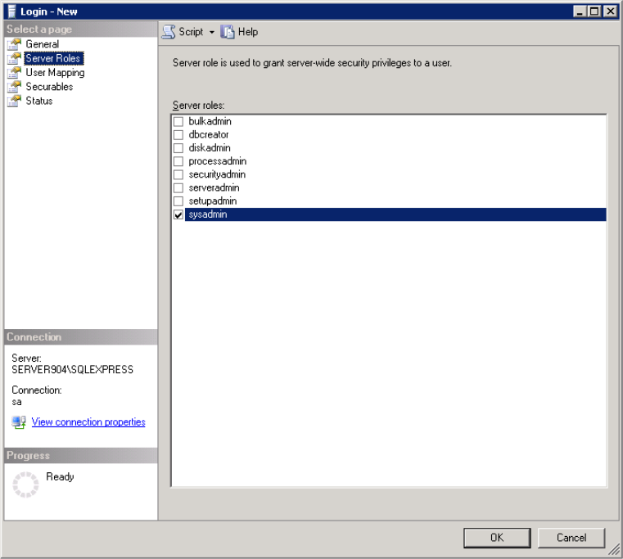Enable the bulkadmin server role checkbox

tap(178, 121)
